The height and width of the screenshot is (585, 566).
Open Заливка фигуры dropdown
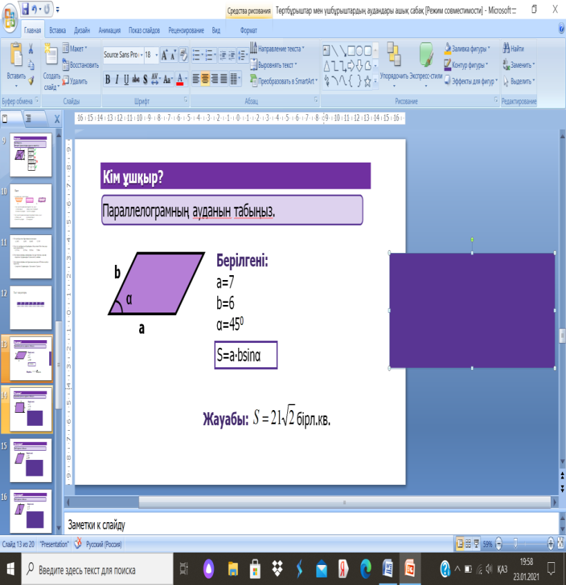[x=467, y=48]
